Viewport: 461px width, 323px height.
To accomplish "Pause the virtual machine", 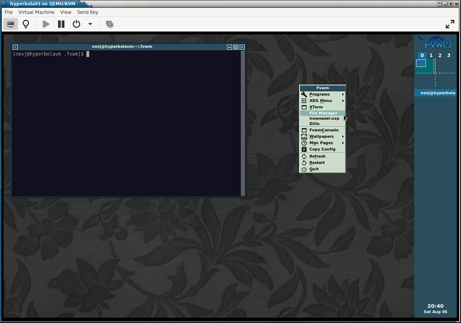I will tap(61, 24).
